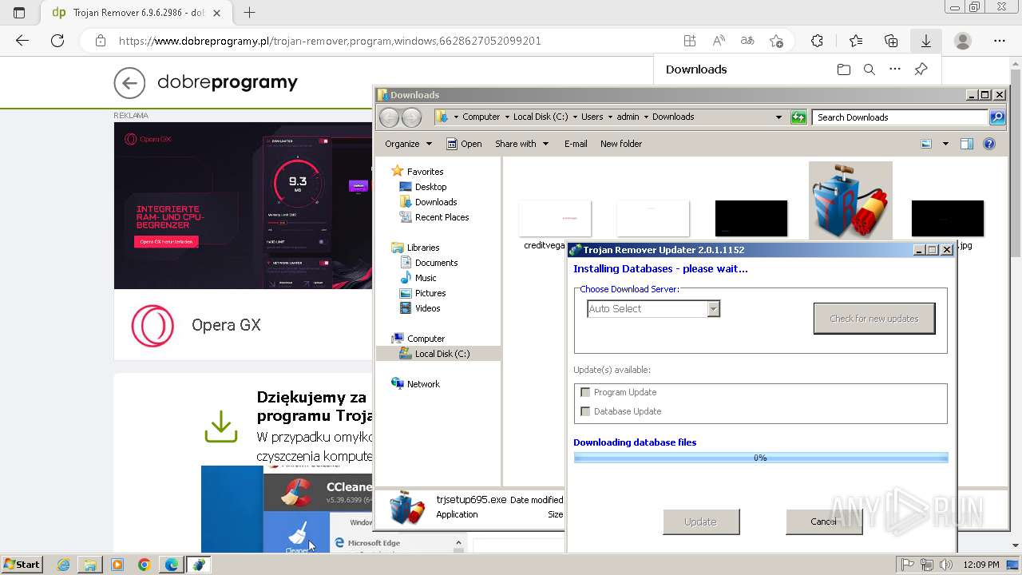Click E-mail in Explorer toolbar
Screen dimensions: 1022x575
(x=576, y=144)
